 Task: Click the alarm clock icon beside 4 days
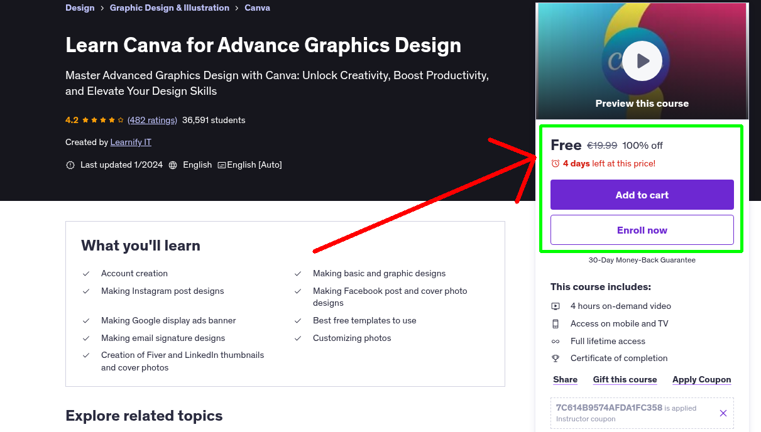tap(556, 163)
